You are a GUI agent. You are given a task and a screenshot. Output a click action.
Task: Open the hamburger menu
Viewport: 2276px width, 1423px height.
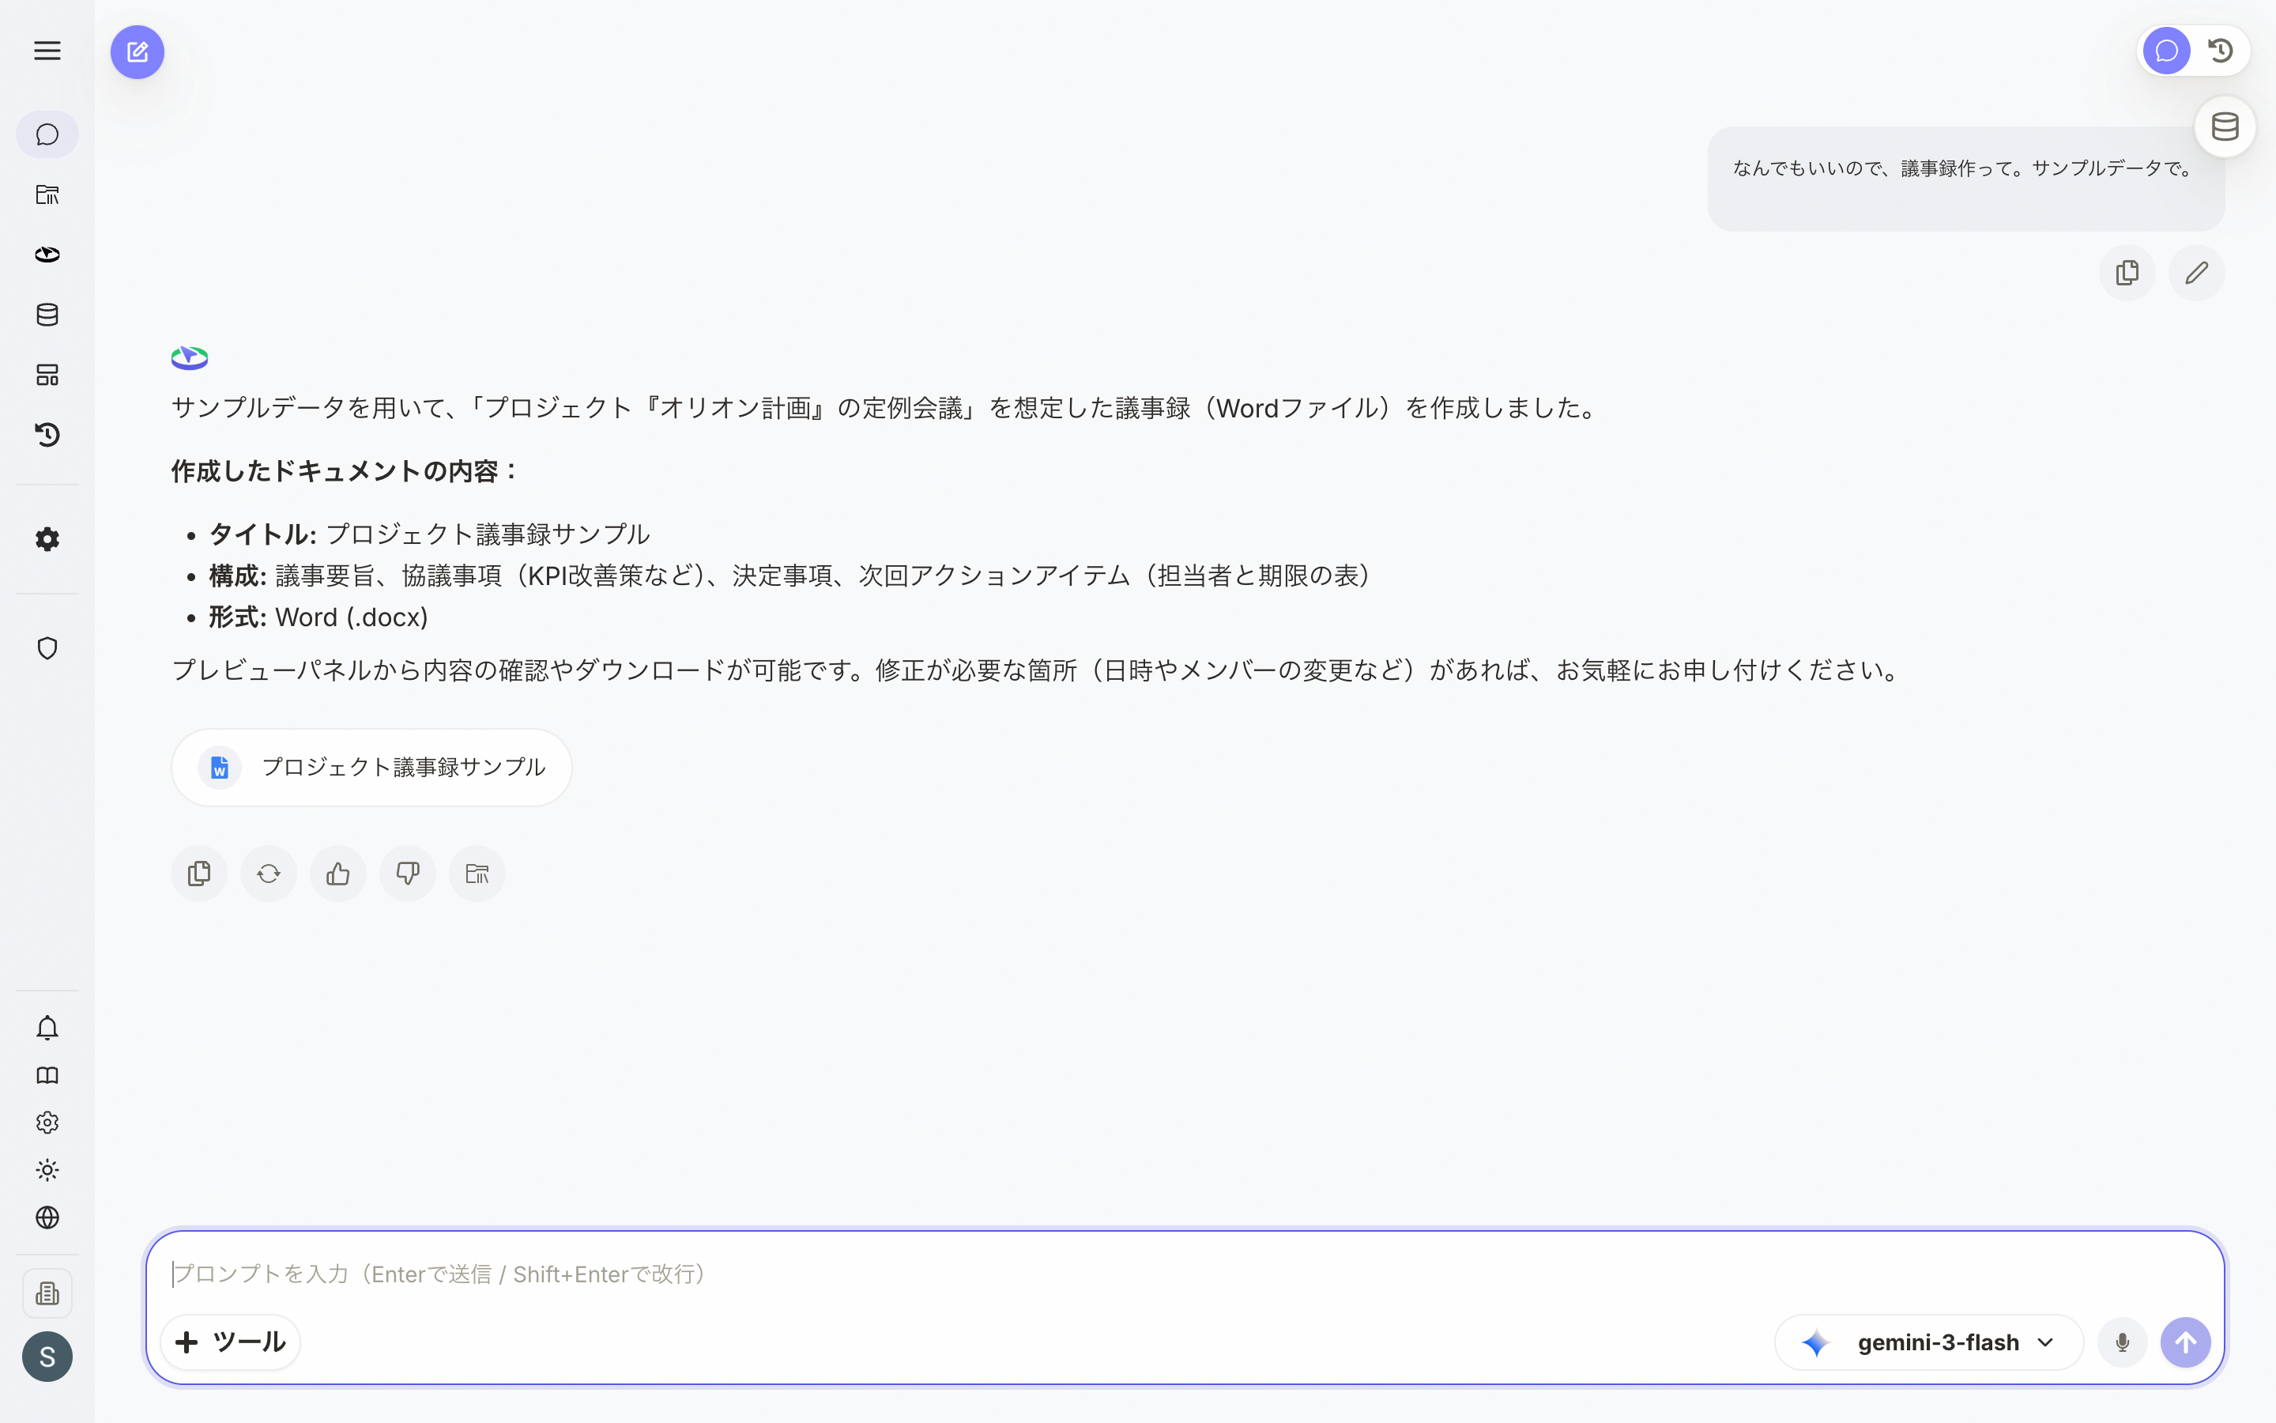tap(47, 51)
